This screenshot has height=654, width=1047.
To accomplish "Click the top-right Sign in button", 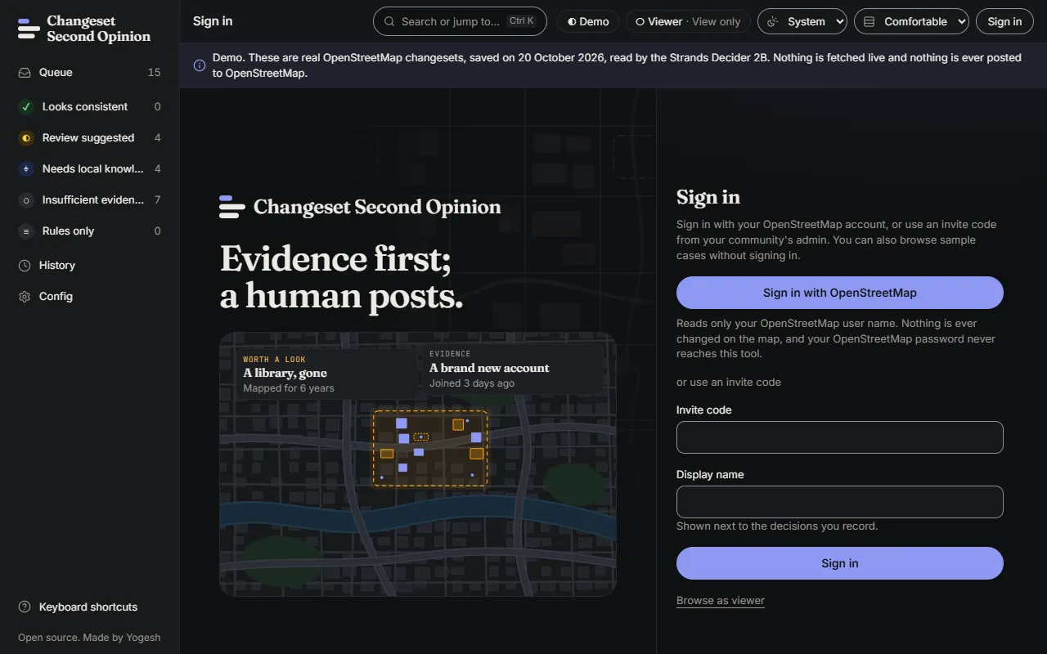I will (1004, 22).
